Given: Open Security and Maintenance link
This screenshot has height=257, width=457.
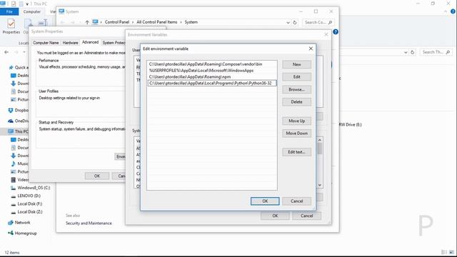Looking at the screenshot, I should (x=89, y=223).
